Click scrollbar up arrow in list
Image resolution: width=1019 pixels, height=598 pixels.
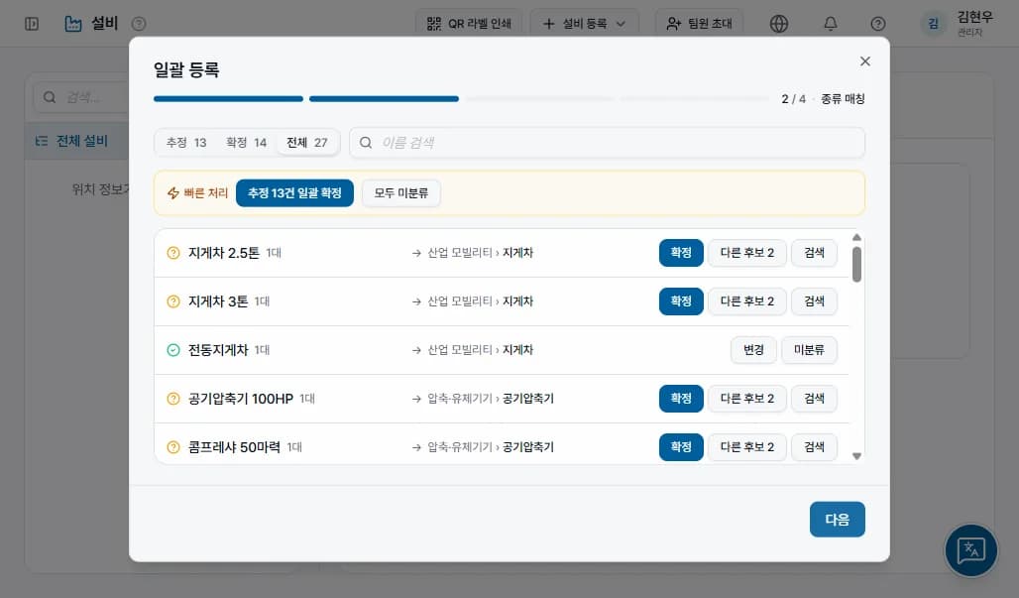tap(856, 237)
